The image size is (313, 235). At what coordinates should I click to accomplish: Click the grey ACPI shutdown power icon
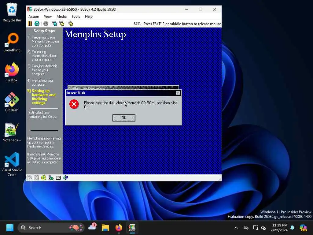pyautogui.click(x=46, y=24)
